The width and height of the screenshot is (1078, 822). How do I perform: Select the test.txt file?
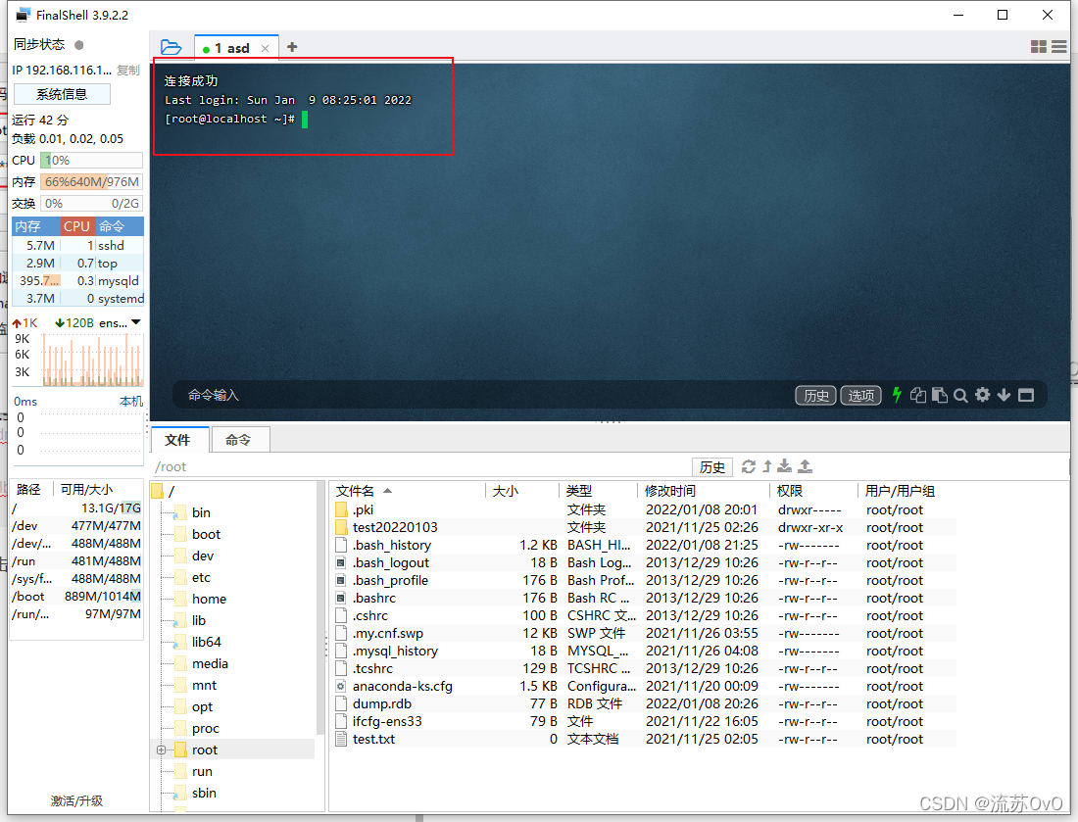point(643,739)
